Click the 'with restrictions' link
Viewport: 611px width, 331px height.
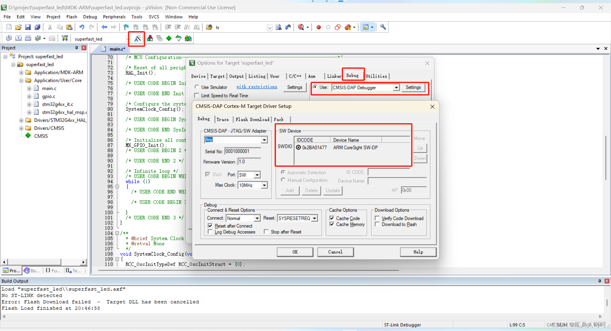tap(257, 87)
